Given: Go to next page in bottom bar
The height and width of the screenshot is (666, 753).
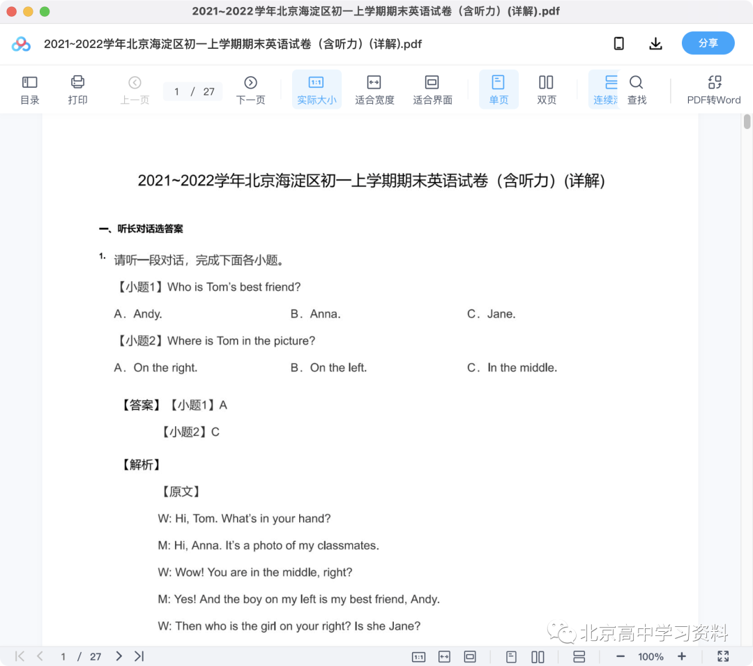Looking at the screenshot, I should click(119, 656).
